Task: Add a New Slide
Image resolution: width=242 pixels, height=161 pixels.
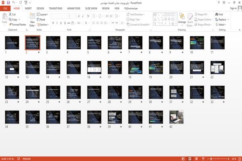Action: click(32, 20)
